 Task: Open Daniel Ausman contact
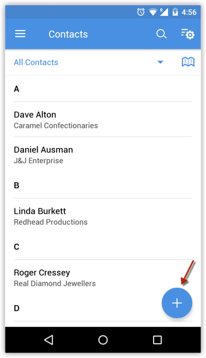tap(103, 155)
